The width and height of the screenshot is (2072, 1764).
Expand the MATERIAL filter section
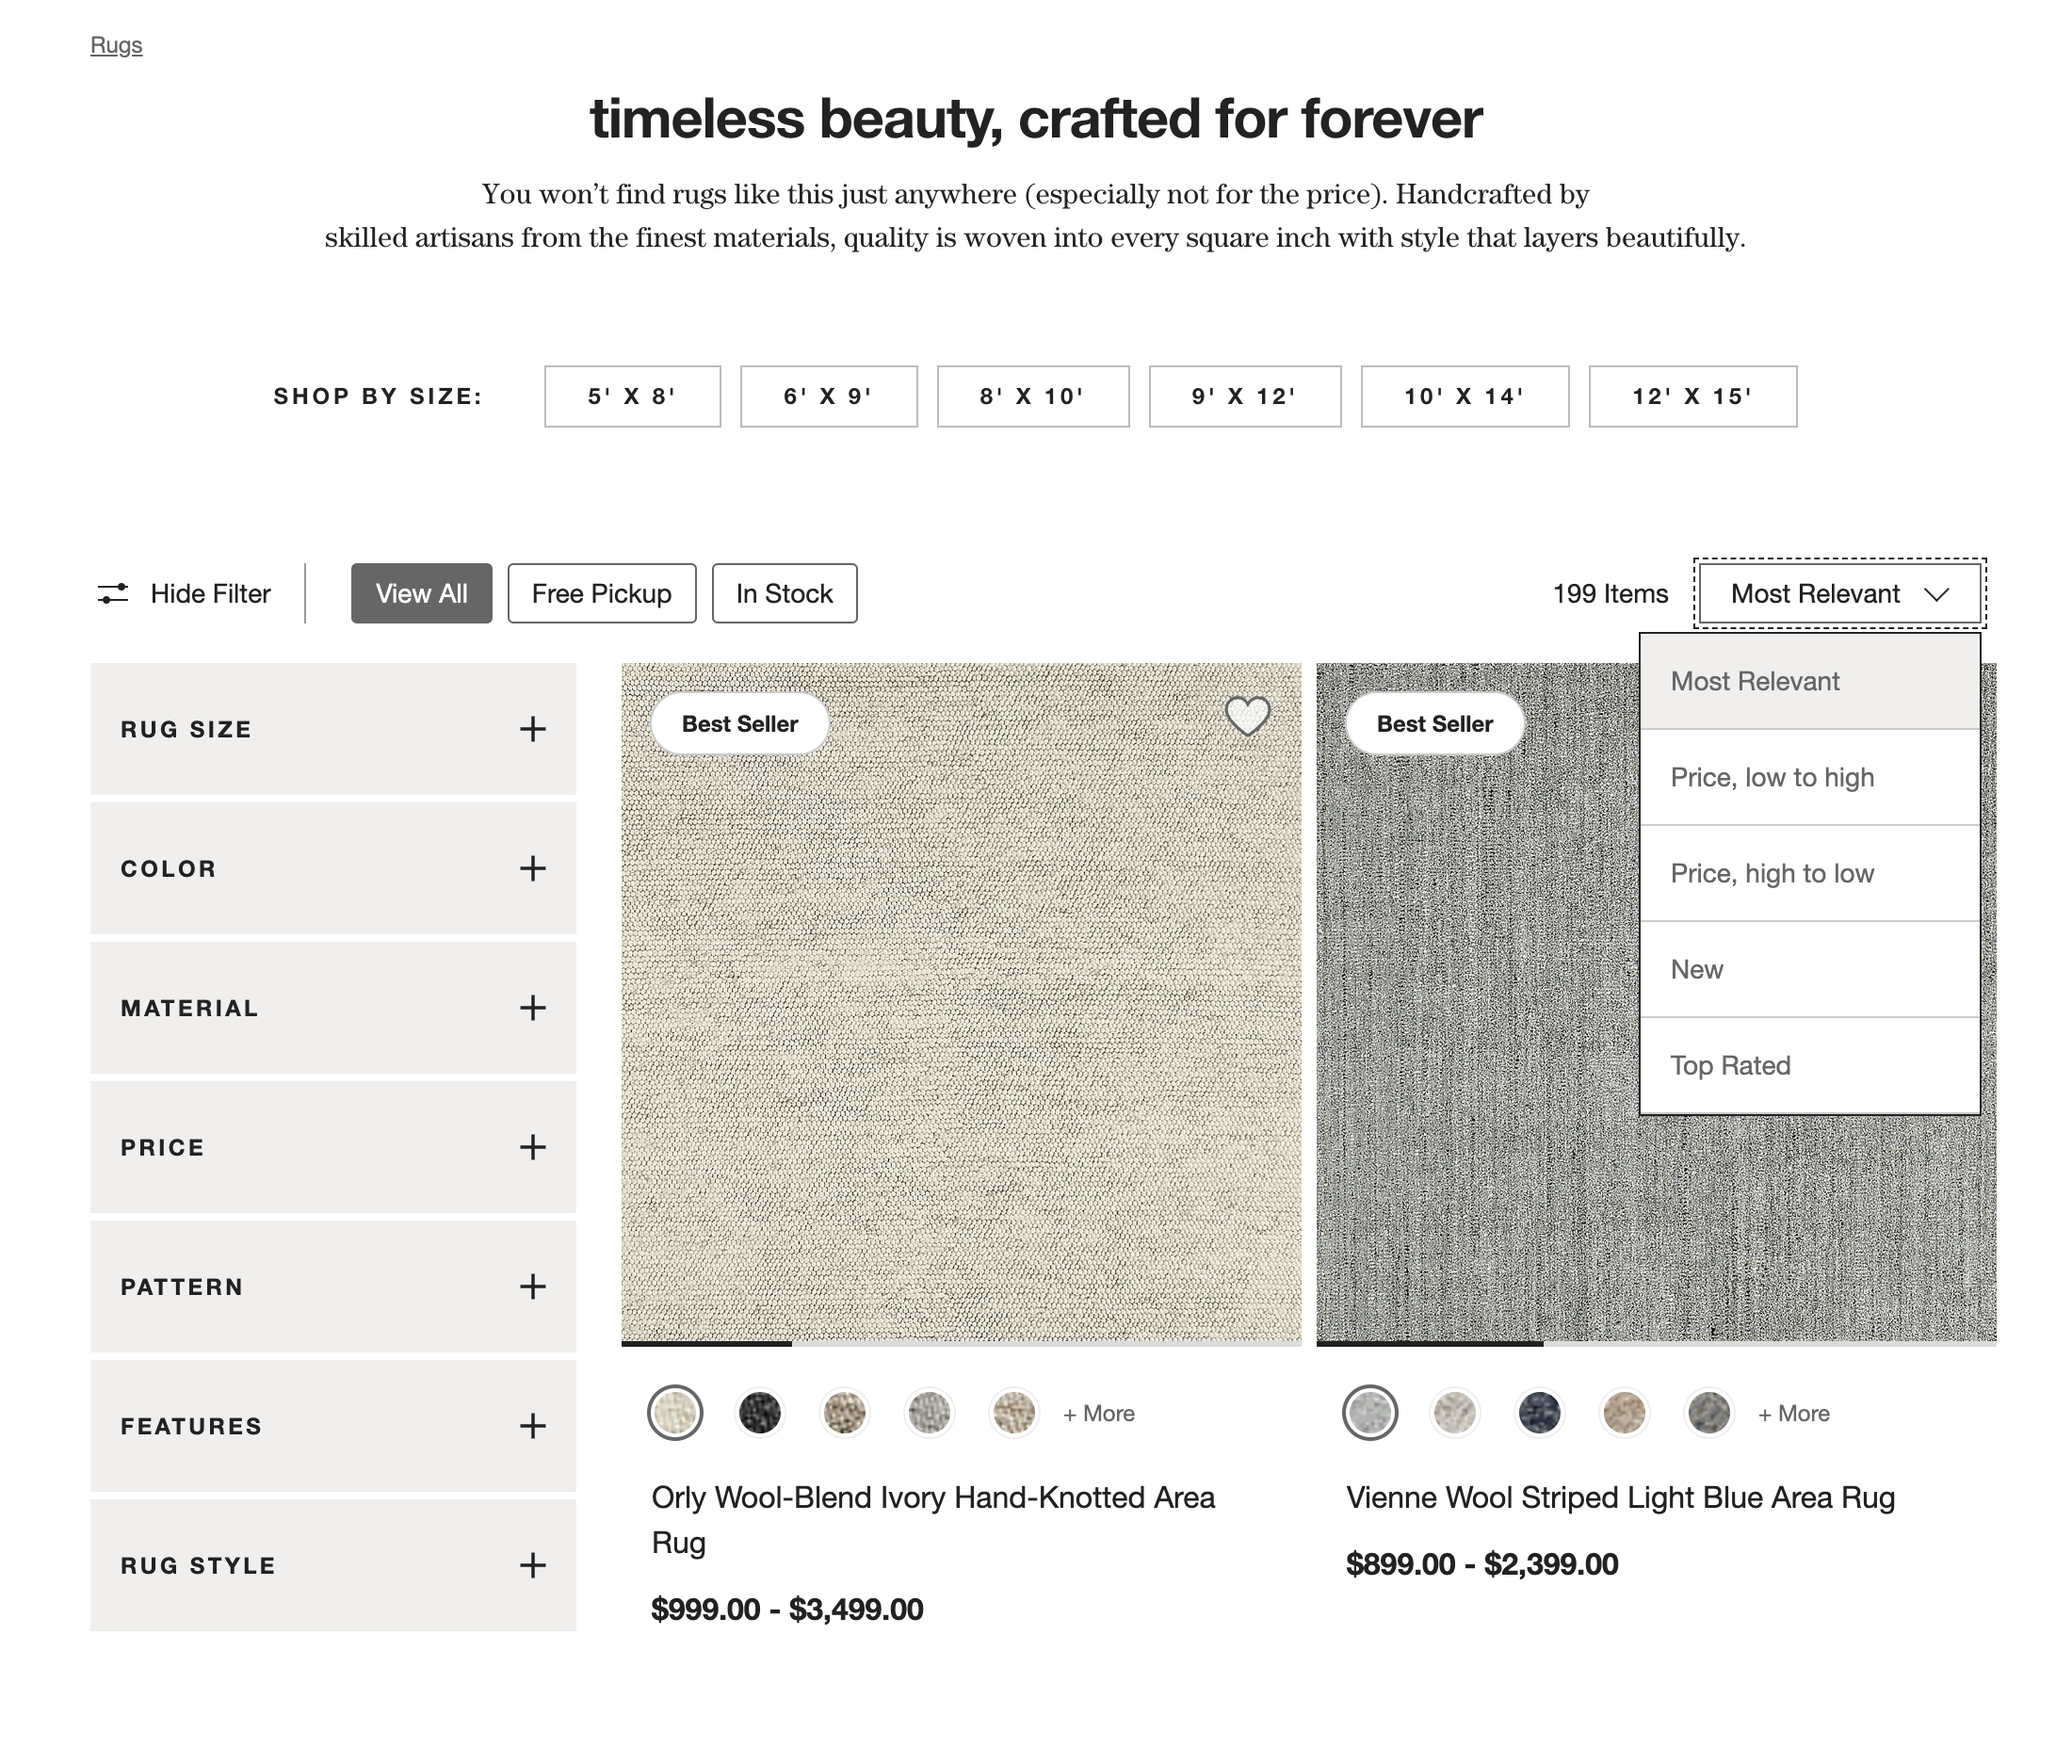pos(532,1009)
